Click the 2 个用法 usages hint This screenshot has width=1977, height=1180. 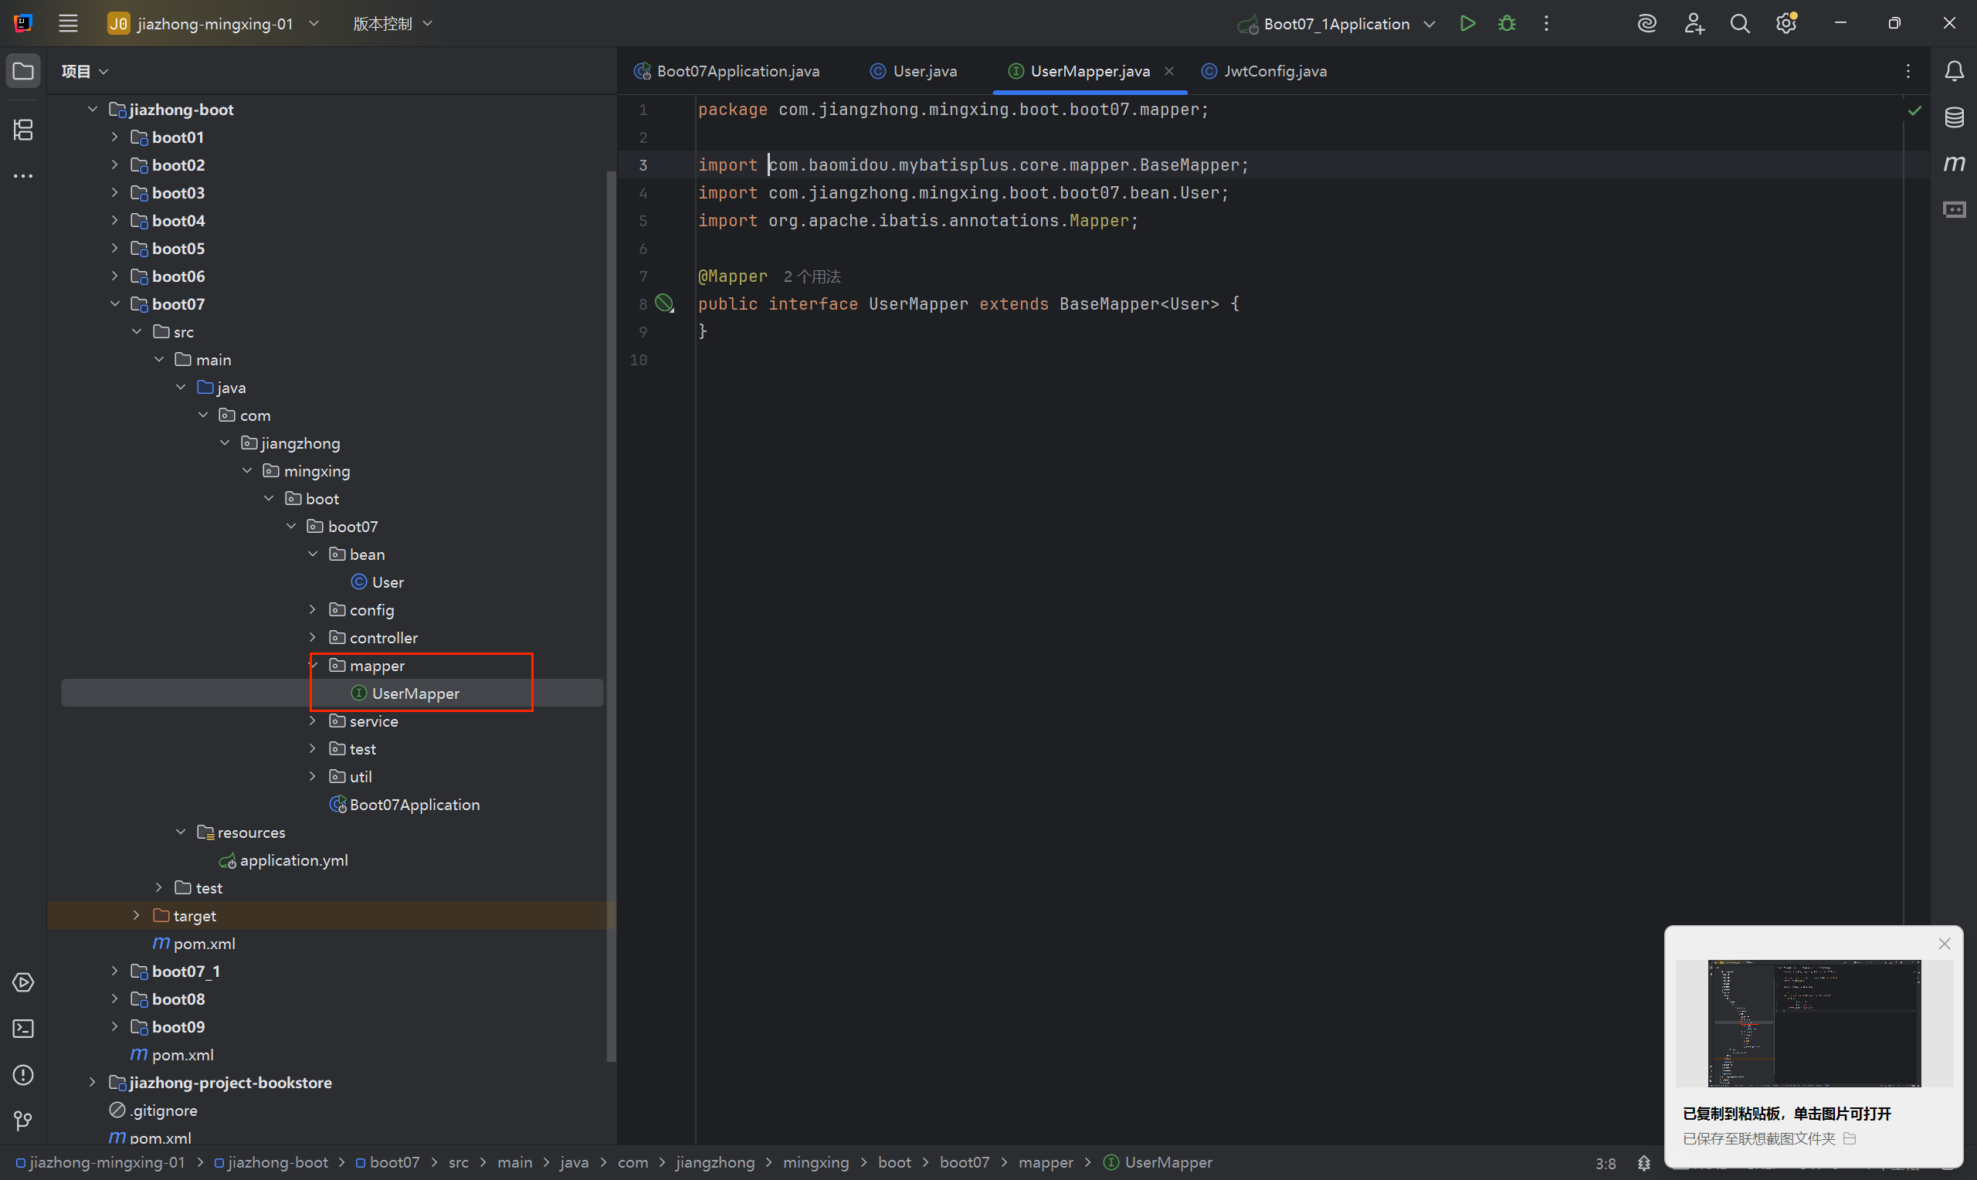(812, 276)
